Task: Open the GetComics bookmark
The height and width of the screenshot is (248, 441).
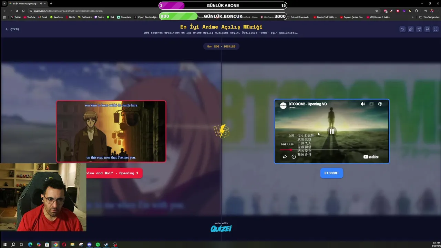Action: pyautogui.click(x=85, y=17)
